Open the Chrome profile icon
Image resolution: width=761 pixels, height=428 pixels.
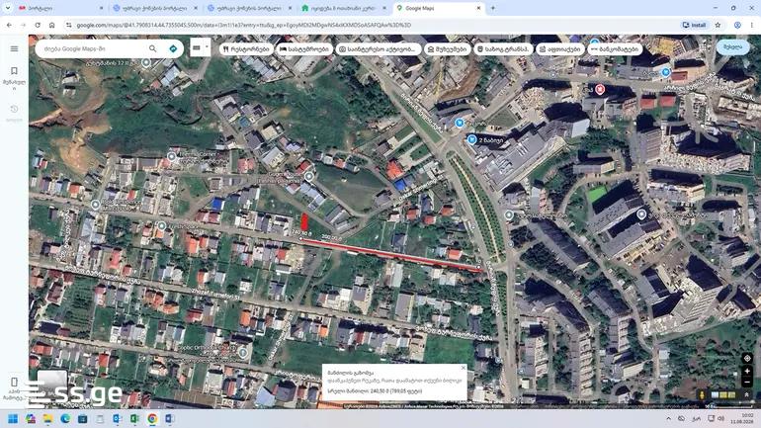[737, 25]
